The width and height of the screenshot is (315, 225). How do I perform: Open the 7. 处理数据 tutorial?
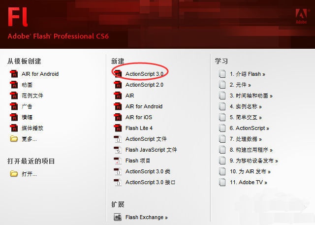246,139
